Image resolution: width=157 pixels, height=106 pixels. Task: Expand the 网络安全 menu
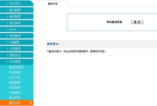(17, 55)
